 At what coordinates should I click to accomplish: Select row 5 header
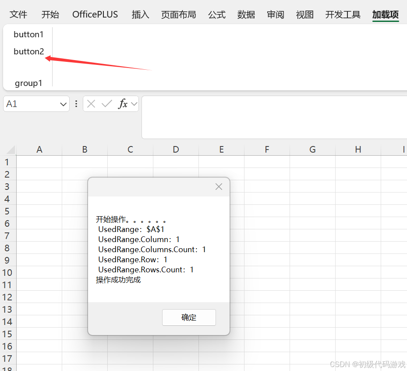pyautogui.click(x=7, y=211)
